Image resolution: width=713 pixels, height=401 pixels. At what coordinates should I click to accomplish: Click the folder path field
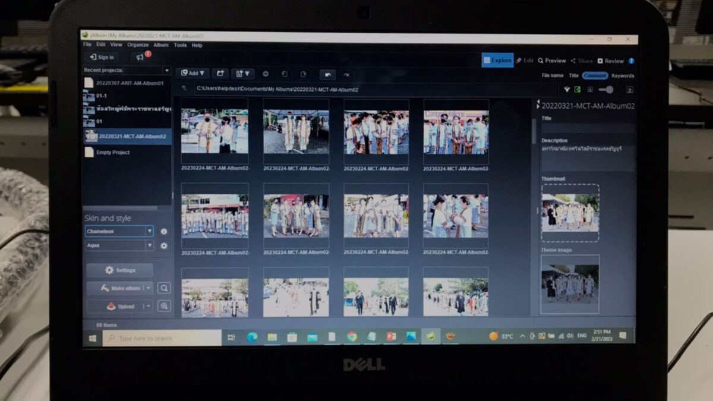(x=362, y=89)
